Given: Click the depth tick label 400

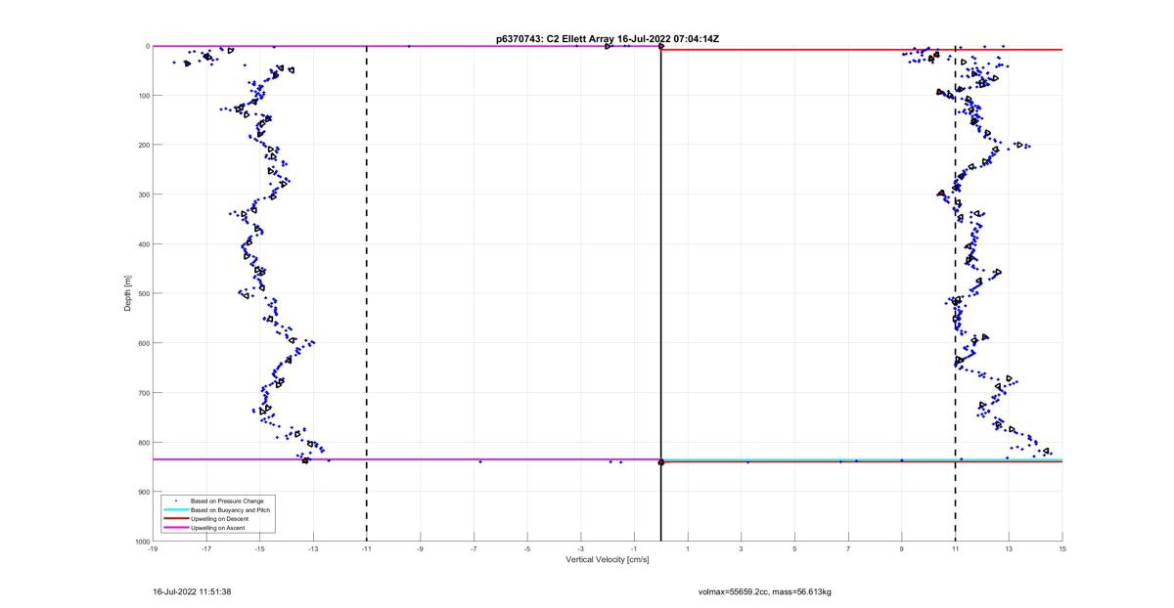Looking at the screenshot, I should tap(143, 244).
